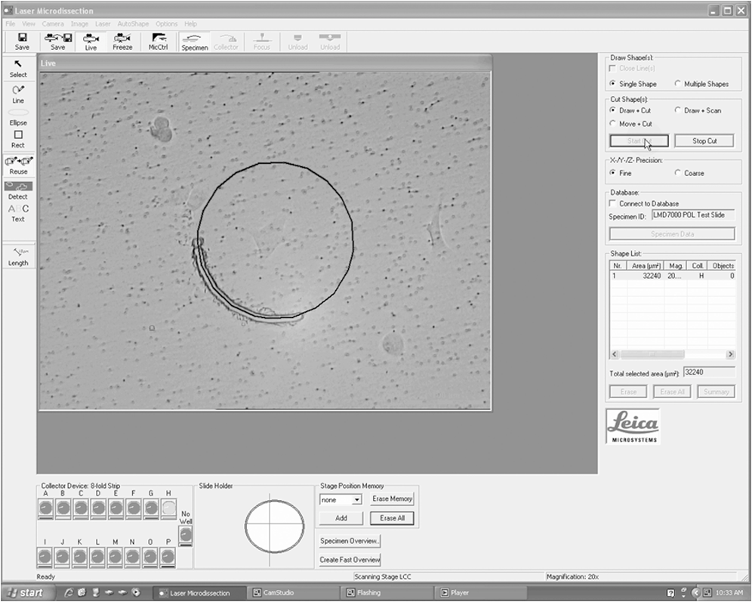752x602 pixels.
Task: Select collector well H
Action: pyautogui.click(x=168, y=508)
